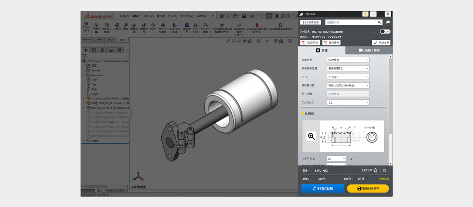Image resolution: width=473 pixels, height=207 pixels.
Task: Click the yellow 型番付き保存 button
Action: (x=368, y=189)
